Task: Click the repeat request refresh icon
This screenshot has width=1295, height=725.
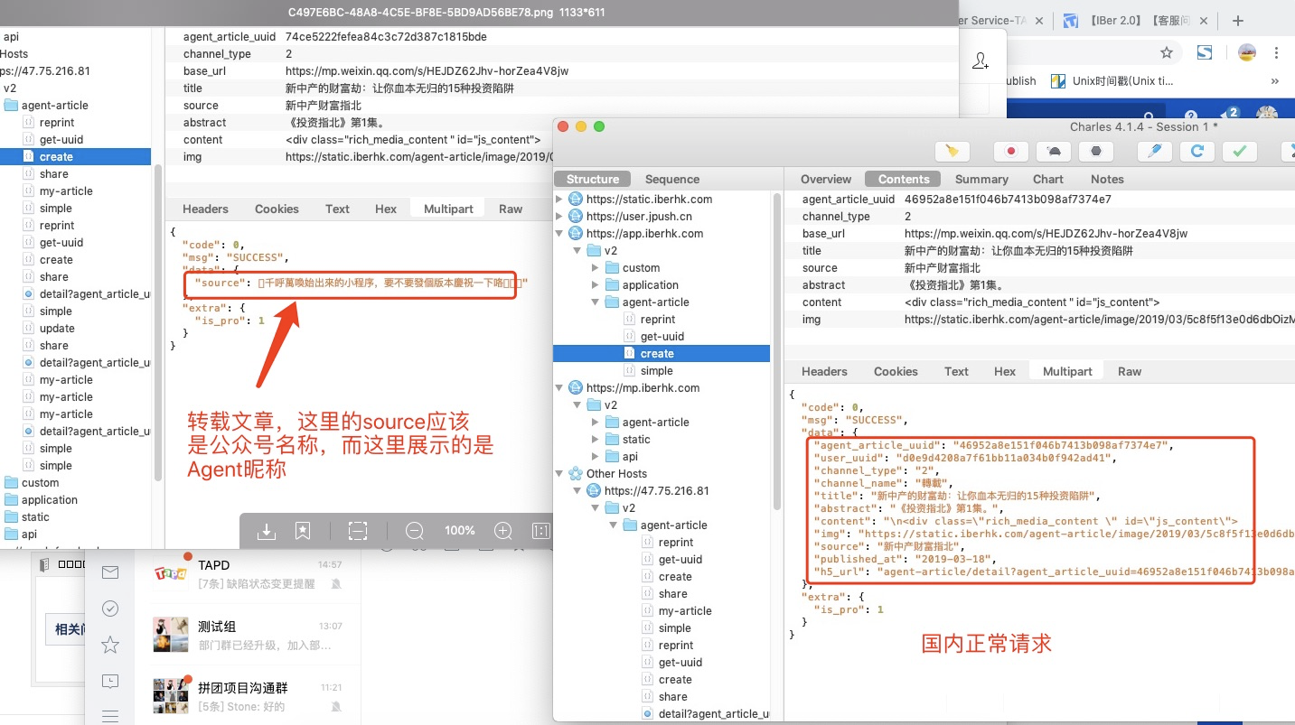Action: pos(1197,151)
